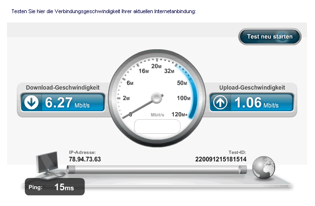Click the empty box below gauge
Viewport: 315px width, 206px height.
157,126
